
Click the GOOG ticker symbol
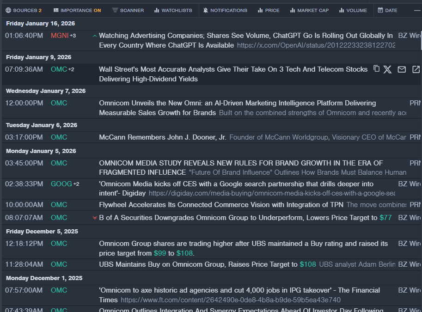click(61, 184)
